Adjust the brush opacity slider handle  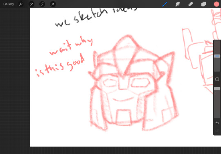click(217, 89)
